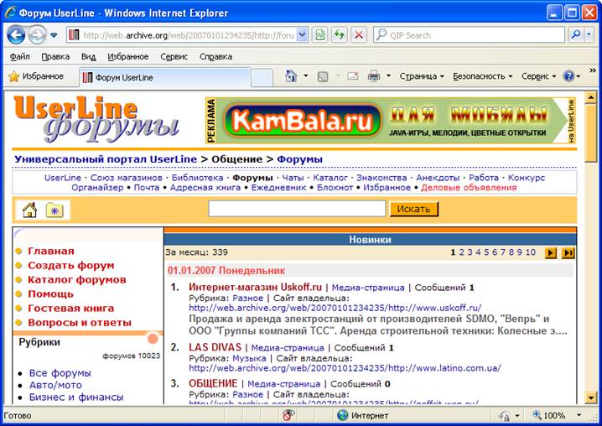This screenshot has width=602, height=426.
Task: Click the yellow folder star icon
Action: [54, 210]
